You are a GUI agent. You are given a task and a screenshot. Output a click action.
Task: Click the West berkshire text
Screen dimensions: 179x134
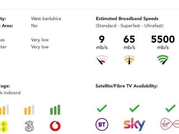(x=46, y=19)
